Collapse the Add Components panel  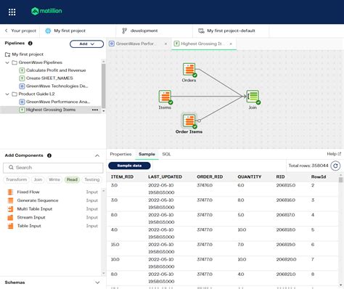point(97,155)
